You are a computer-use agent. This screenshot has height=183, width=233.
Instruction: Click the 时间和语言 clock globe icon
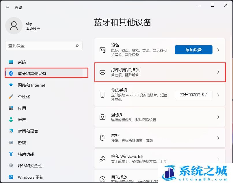tap(11, 131)
